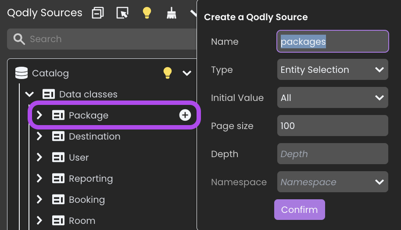Click the Page size input field
The height and width of the screenshot is (230, 401).
[x=333, y=126]
